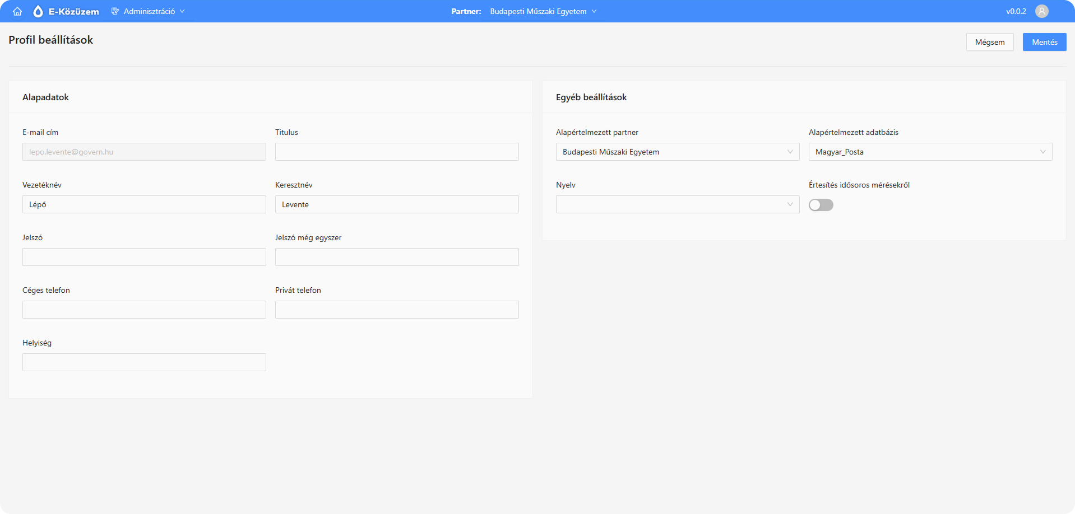Click the Helyiség input field
The height and width of the screenshot is (514, 1075).
144,362
